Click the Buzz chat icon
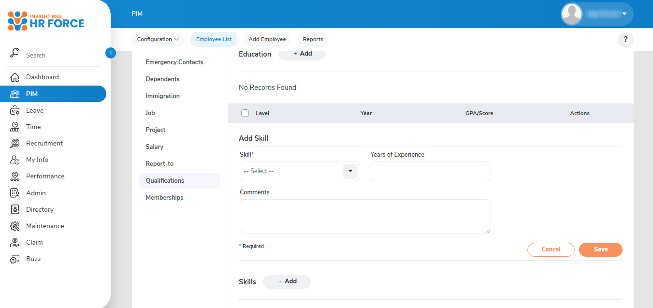The image size is (653, 308). tap(15, 259)
